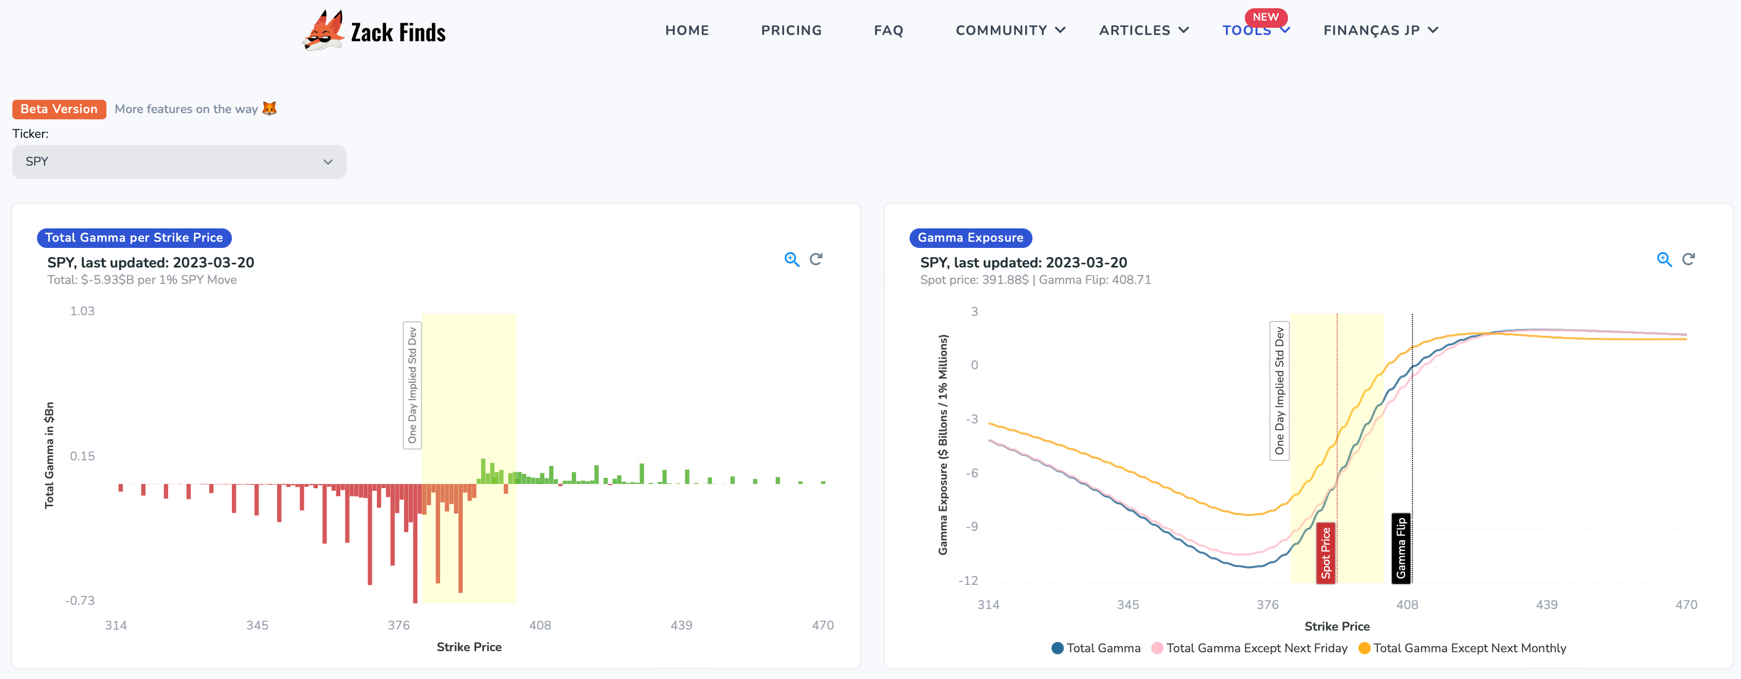Click the Beta Version badge
Screen dimensions: 1741x679
click(x=59, y=109)
